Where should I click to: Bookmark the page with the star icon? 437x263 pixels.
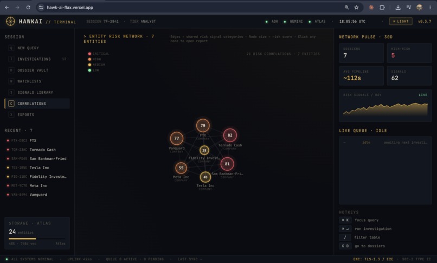pyautogui.click(x=356, y=8)
